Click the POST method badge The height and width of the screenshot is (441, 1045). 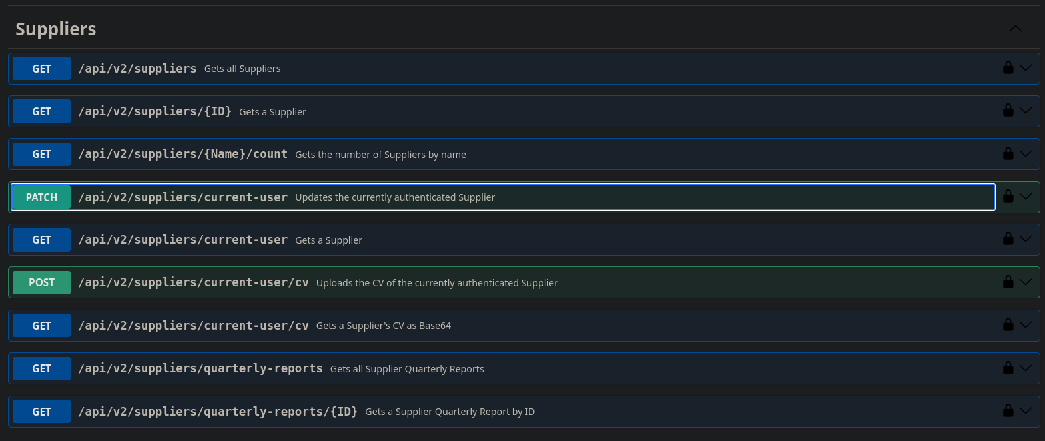41,282
